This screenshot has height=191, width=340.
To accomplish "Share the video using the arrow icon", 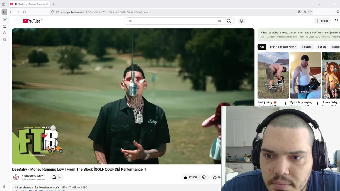I will click(x=215, y=177).
